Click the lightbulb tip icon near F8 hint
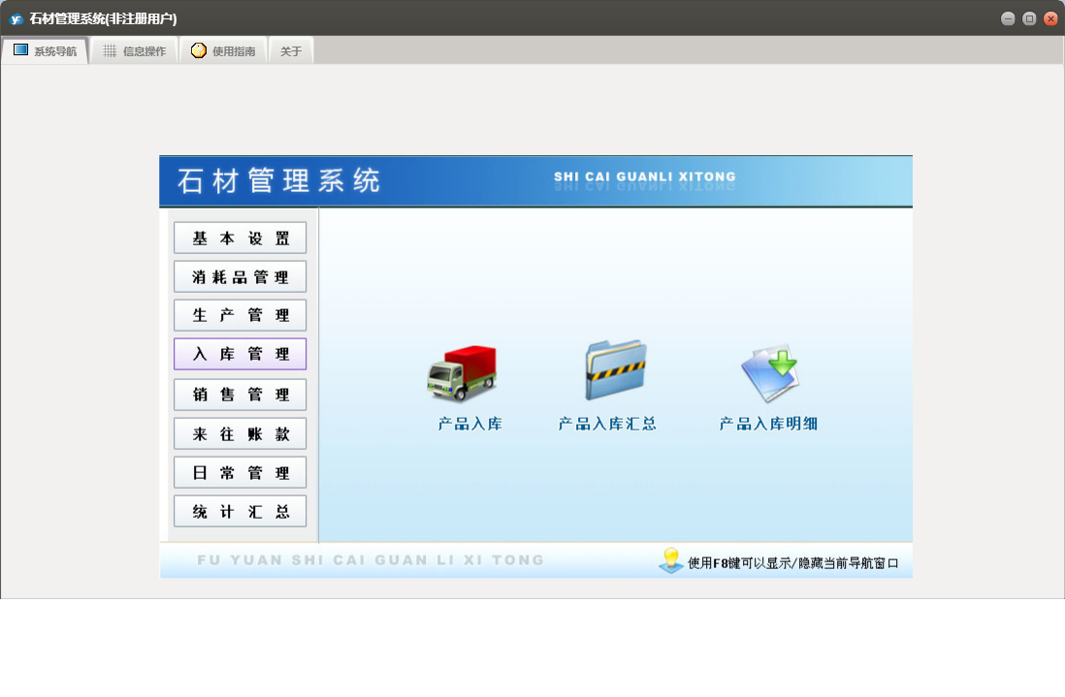 coord(670,560)
